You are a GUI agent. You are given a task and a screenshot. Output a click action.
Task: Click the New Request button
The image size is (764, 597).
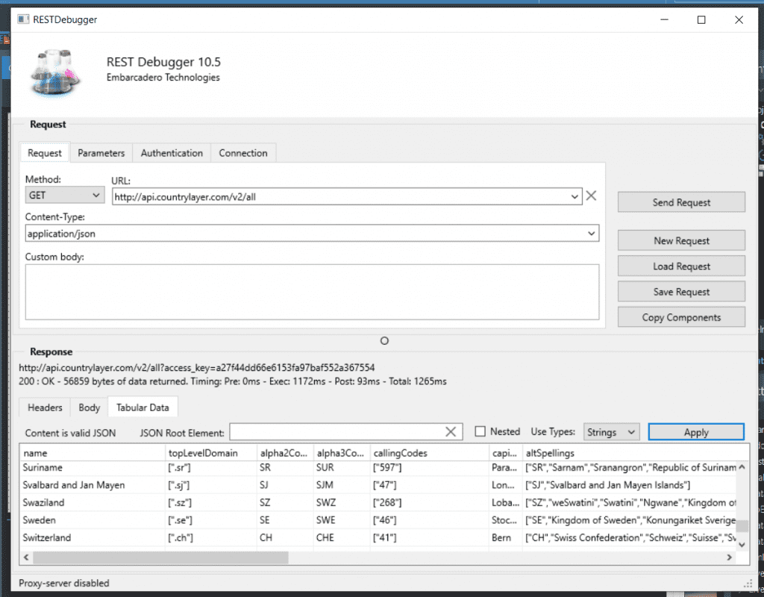(681, 241)
